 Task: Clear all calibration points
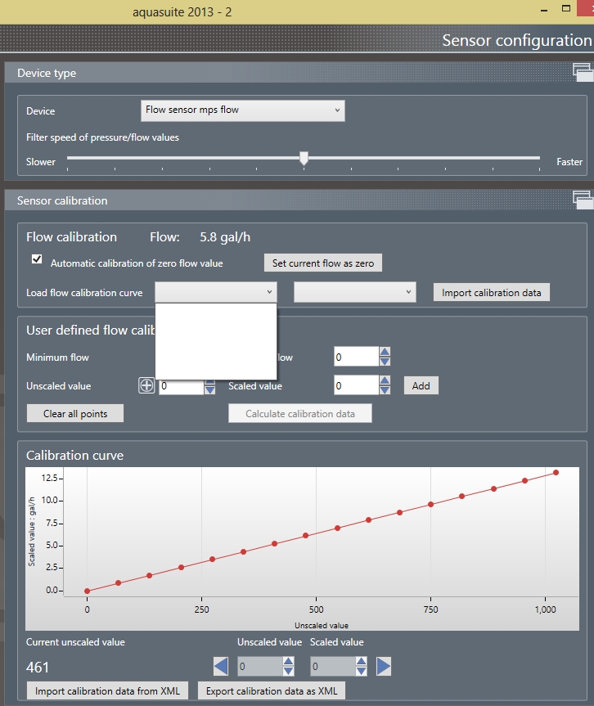point(75,413)
